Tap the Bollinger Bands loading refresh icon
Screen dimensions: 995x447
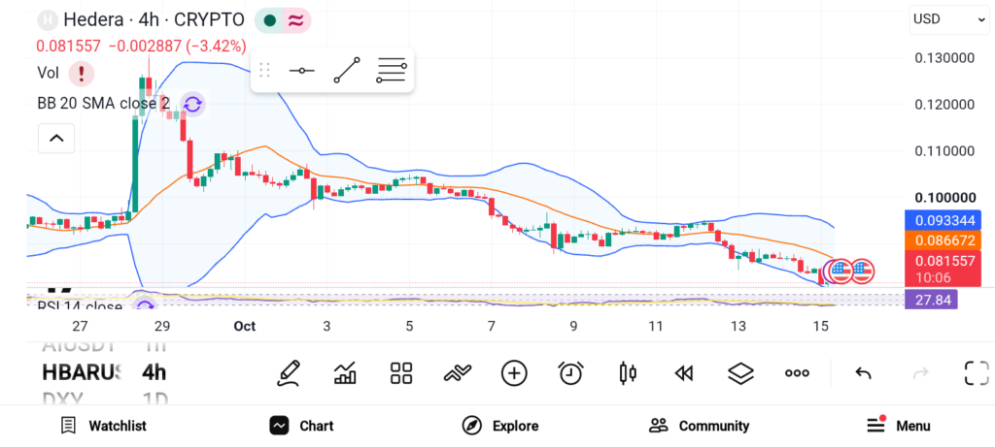[192, 104]
